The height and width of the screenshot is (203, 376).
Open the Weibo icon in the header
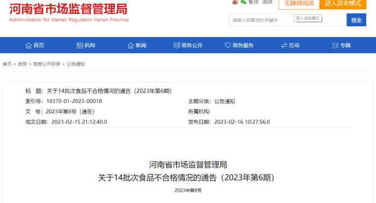(235, 2)
